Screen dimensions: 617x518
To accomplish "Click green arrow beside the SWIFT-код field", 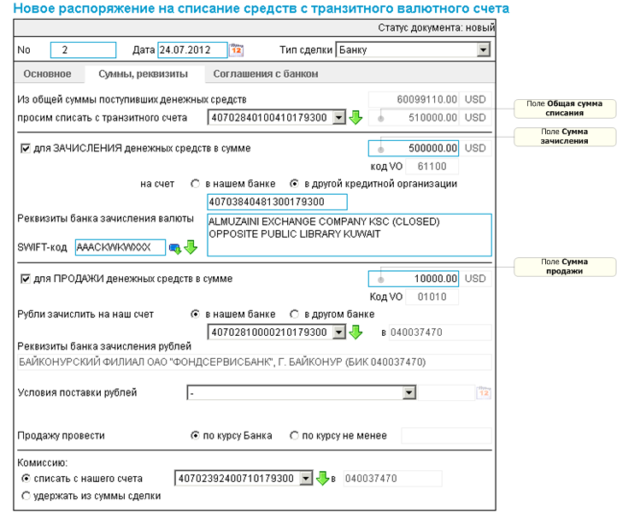I will pyautogui.click(x=191, y=248).
